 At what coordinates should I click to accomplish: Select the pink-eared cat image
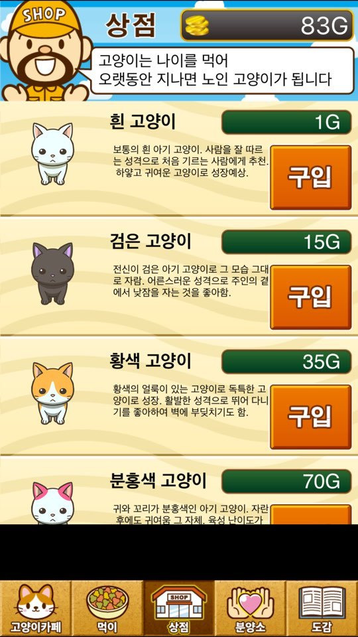coord(53,503)
